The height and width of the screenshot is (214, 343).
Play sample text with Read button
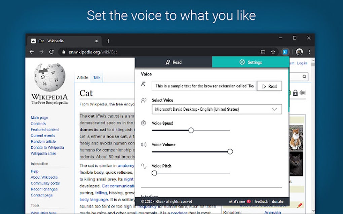point(269,86)
